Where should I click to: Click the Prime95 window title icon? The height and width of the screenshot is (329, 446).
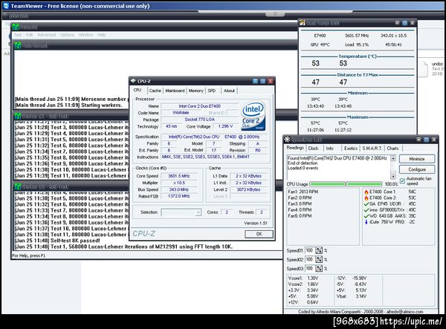(x=16, y=27)
